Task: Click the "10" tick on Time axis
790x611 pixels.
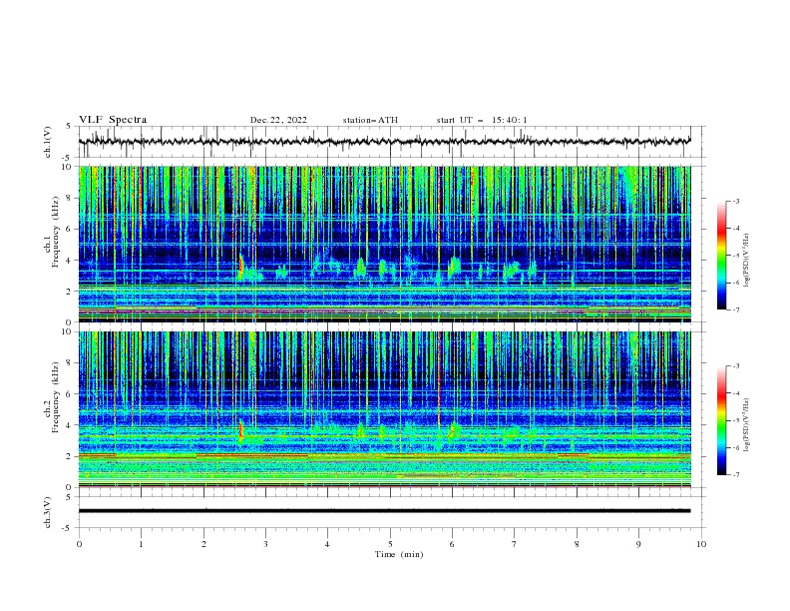Action: 701,544
